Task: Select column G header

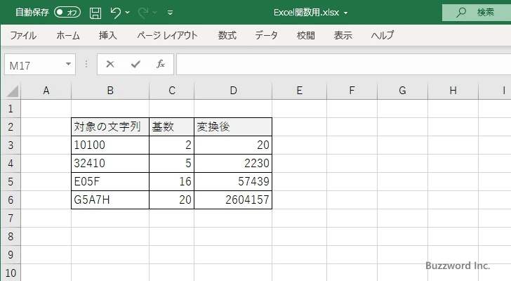Action: (x=402, y=91)
